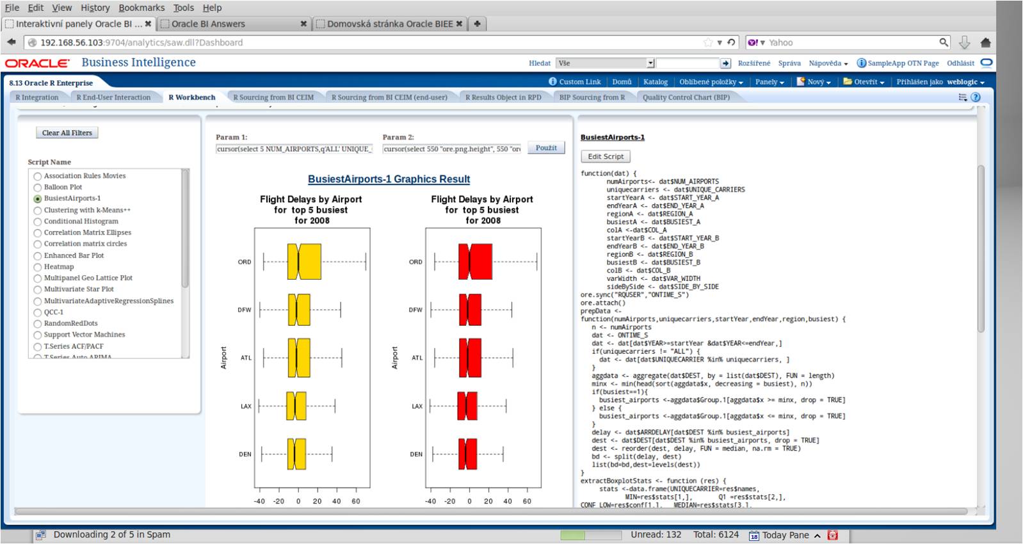
Task: Click into the Param 1 input field
Action: 294,149
